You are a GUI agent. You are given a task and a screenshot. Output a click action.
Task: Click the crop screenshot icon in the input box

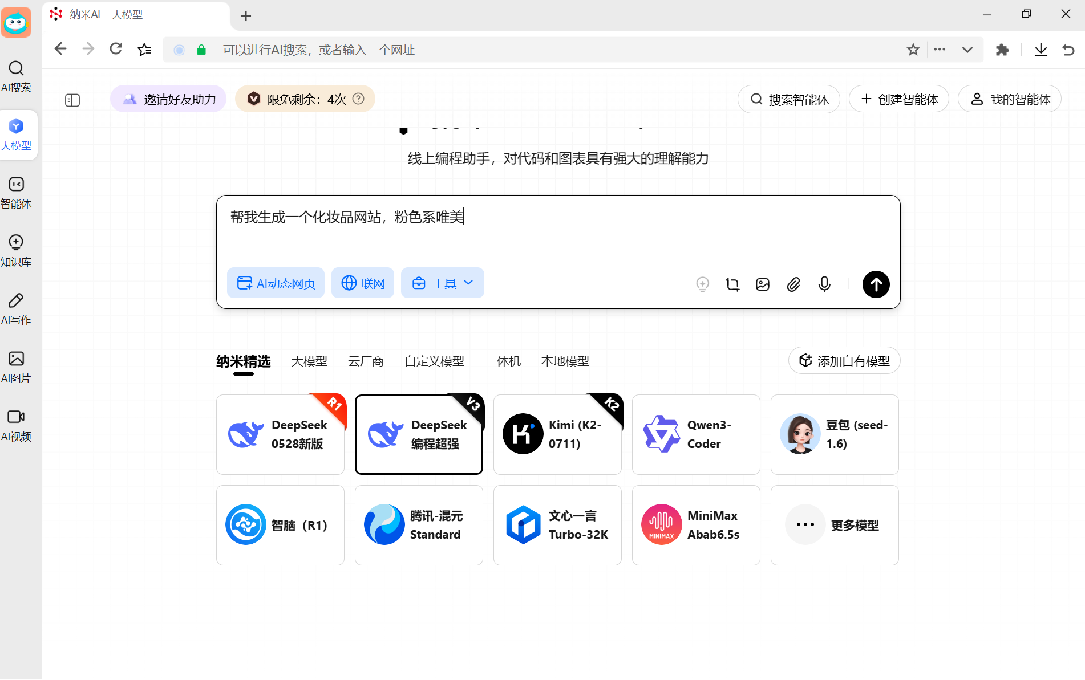click(732, 284)
